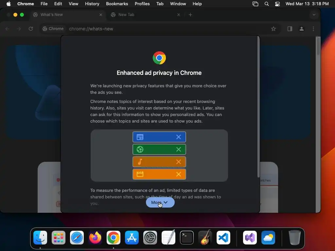Close the New Tab tab
The image size is (335, 251).
click(x=179, y=15)
